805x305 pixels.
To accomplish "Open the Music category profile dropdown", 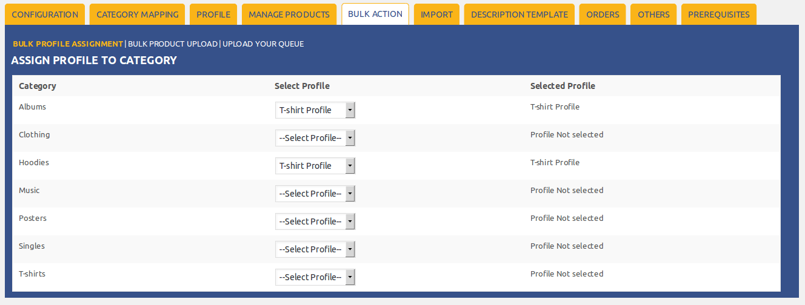I will click(315, 194).
